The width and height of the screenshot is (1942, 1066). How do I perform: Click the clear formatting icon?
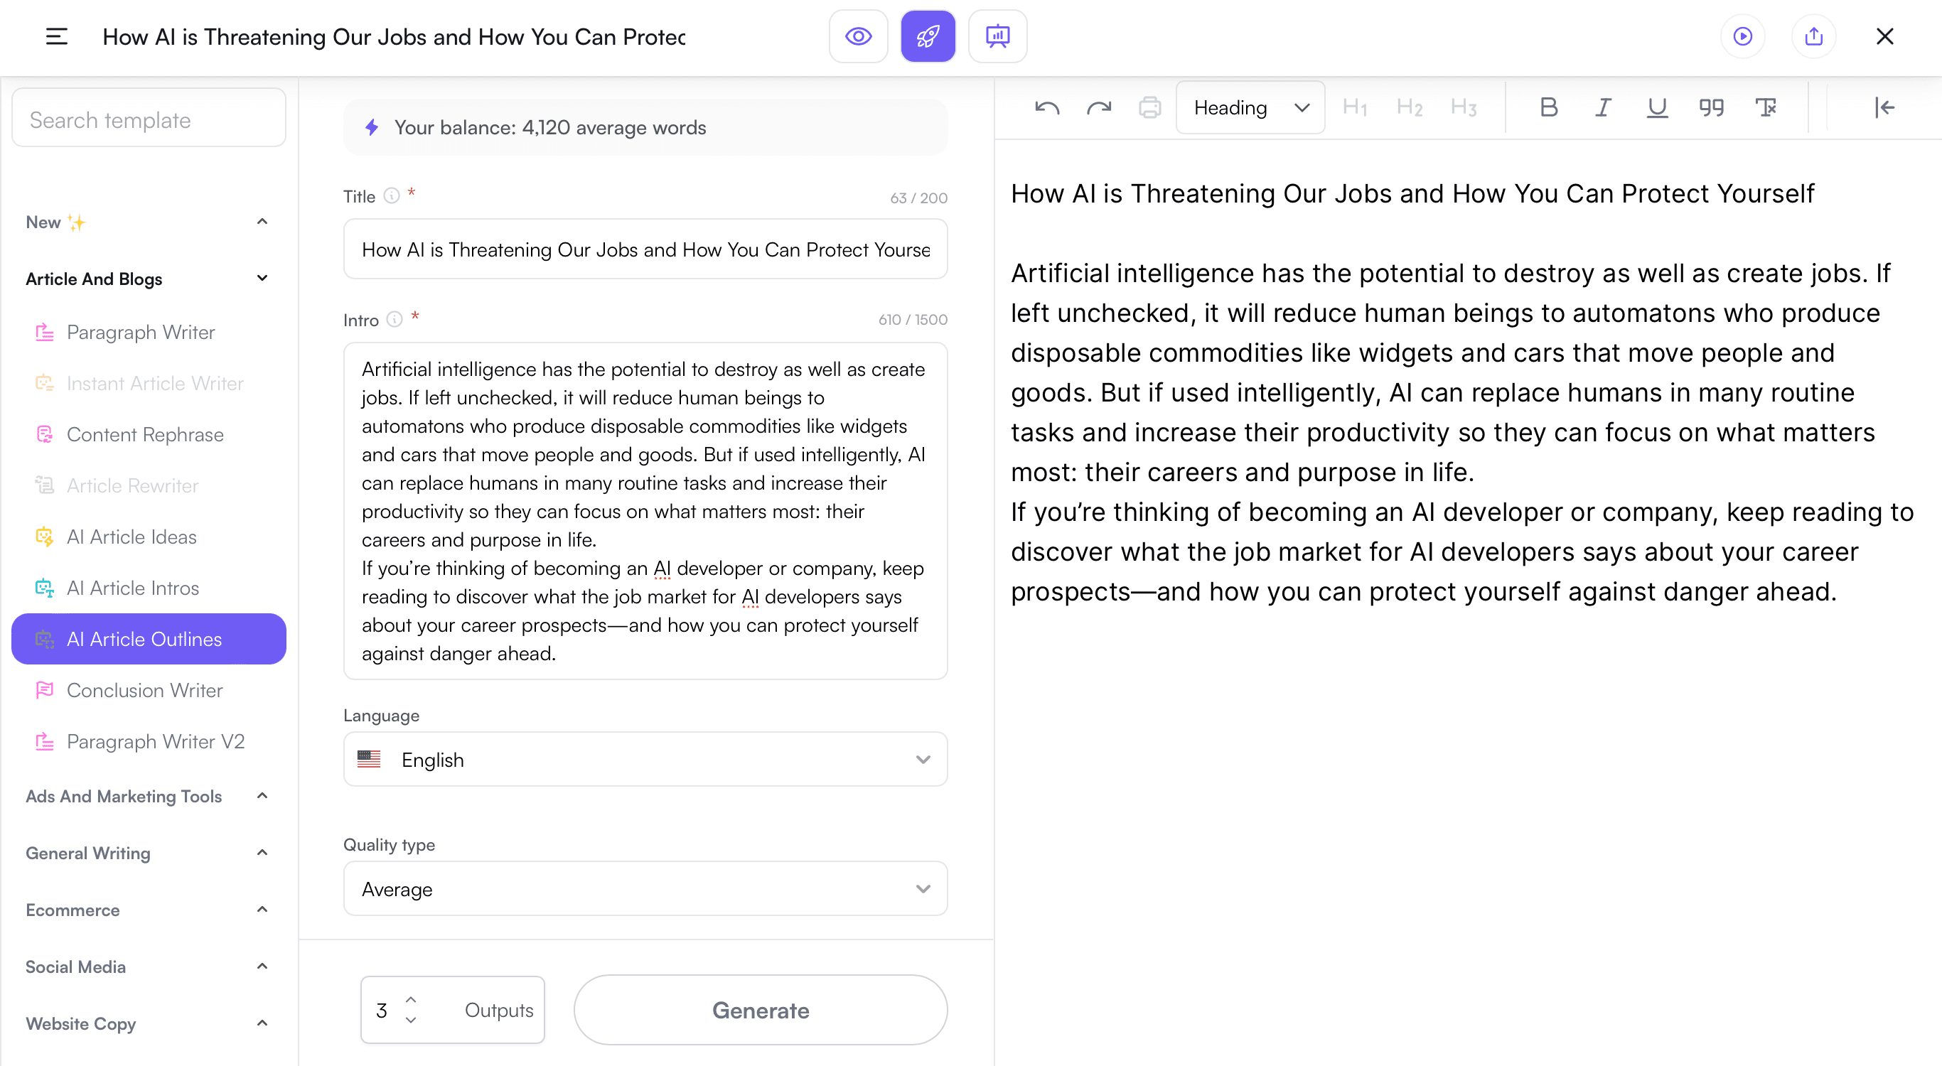(1766, 108)
